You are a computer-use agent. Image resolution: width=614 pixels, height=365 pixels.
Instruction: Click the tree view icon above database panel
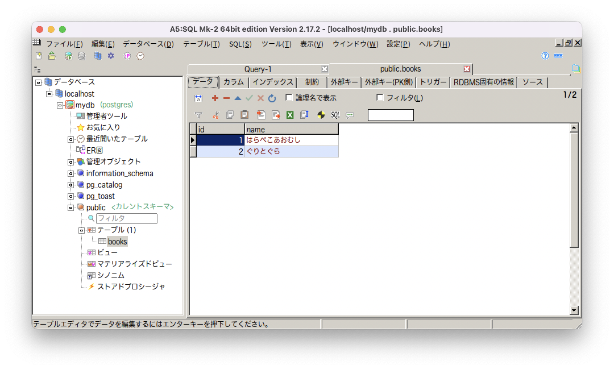point(37,70)
